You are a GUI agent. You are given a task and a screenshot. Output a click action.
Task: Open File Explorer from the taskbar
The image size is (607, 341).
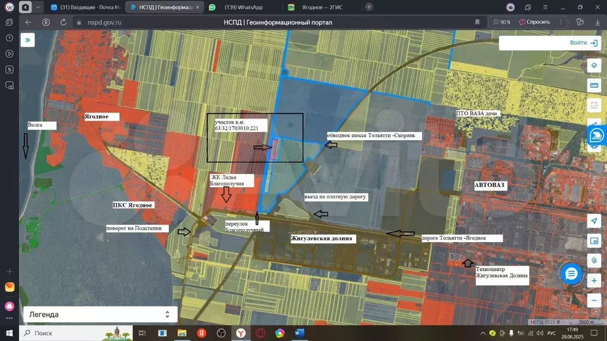click(x=182, y=333)
